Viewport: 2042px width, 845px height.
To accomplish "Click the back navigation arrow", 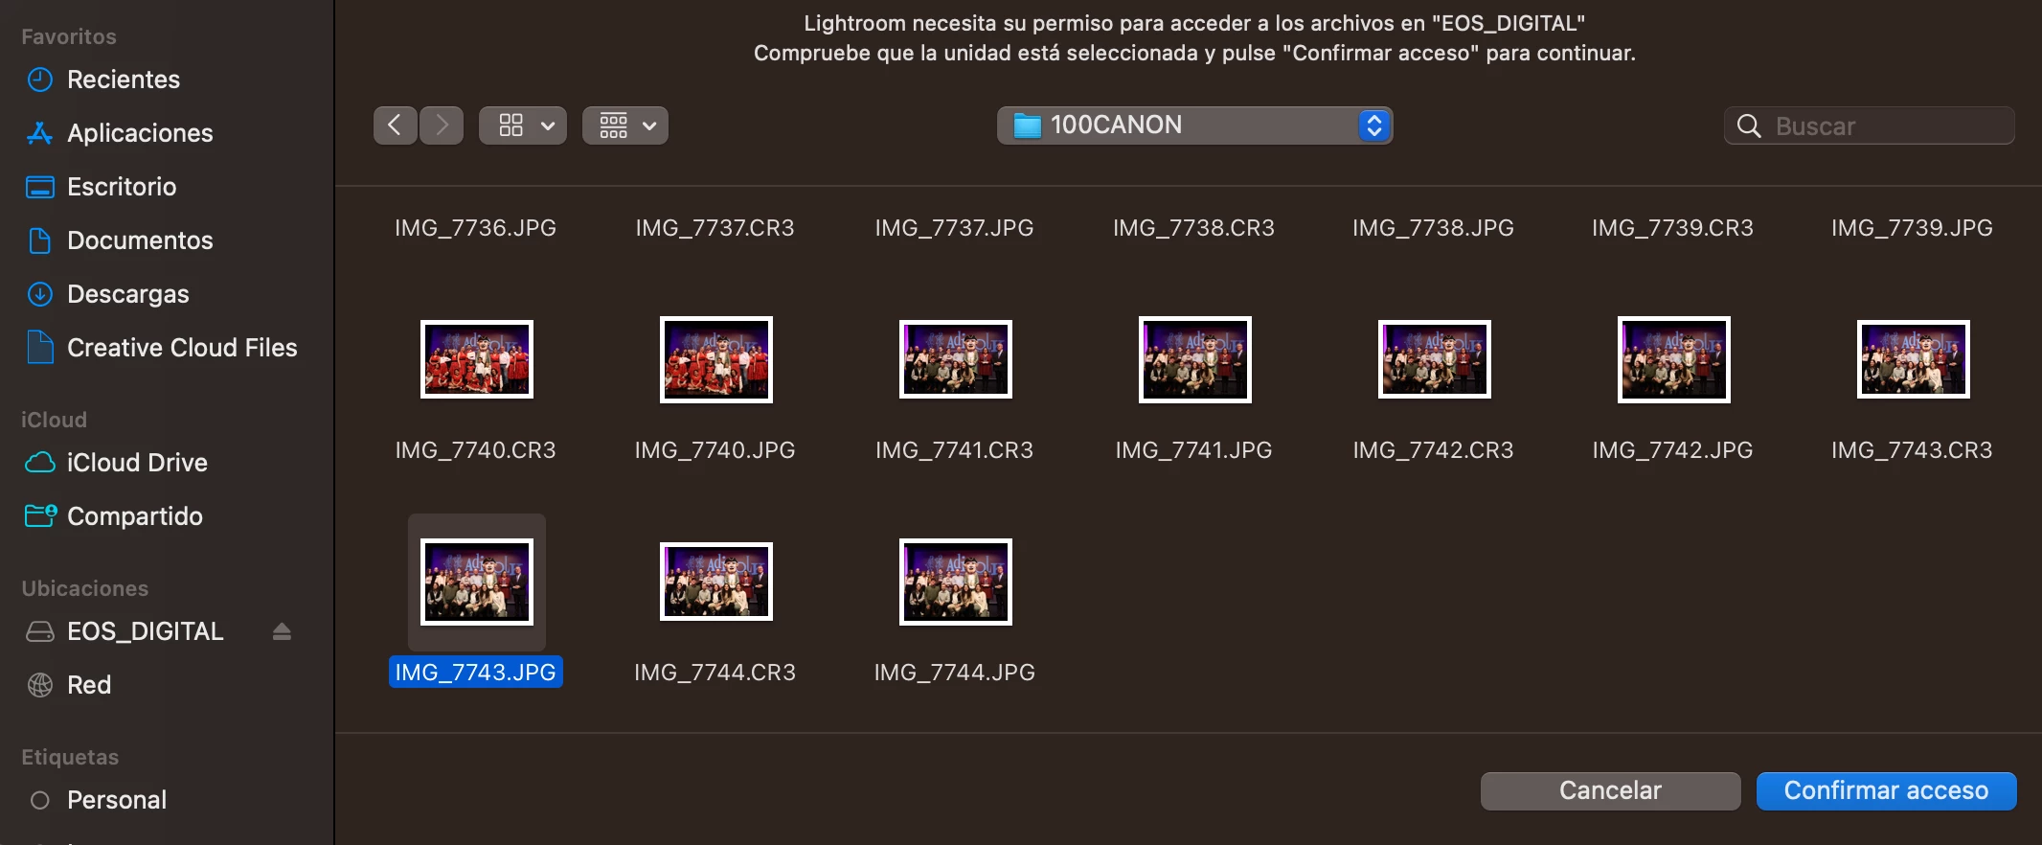I will tap(395, 126).
